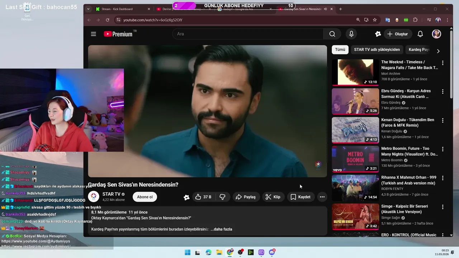Select the Kardeş Payı filter chip
The image size is (459, 258).
pyautogui.click(x=419, y=50)
